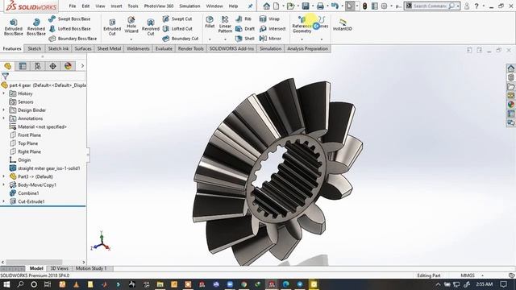Click the Lofted Cut tool
This screenshot has width=516, height=290.
click(x=177, y=29)
